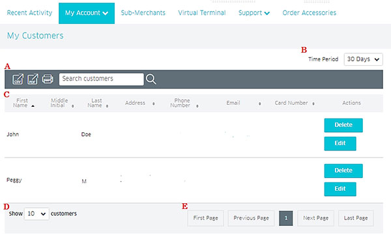Image resolution: width=391 pixels, height=239 pixels.
Task: Edit customer Peggy
Action: (340, 189)
